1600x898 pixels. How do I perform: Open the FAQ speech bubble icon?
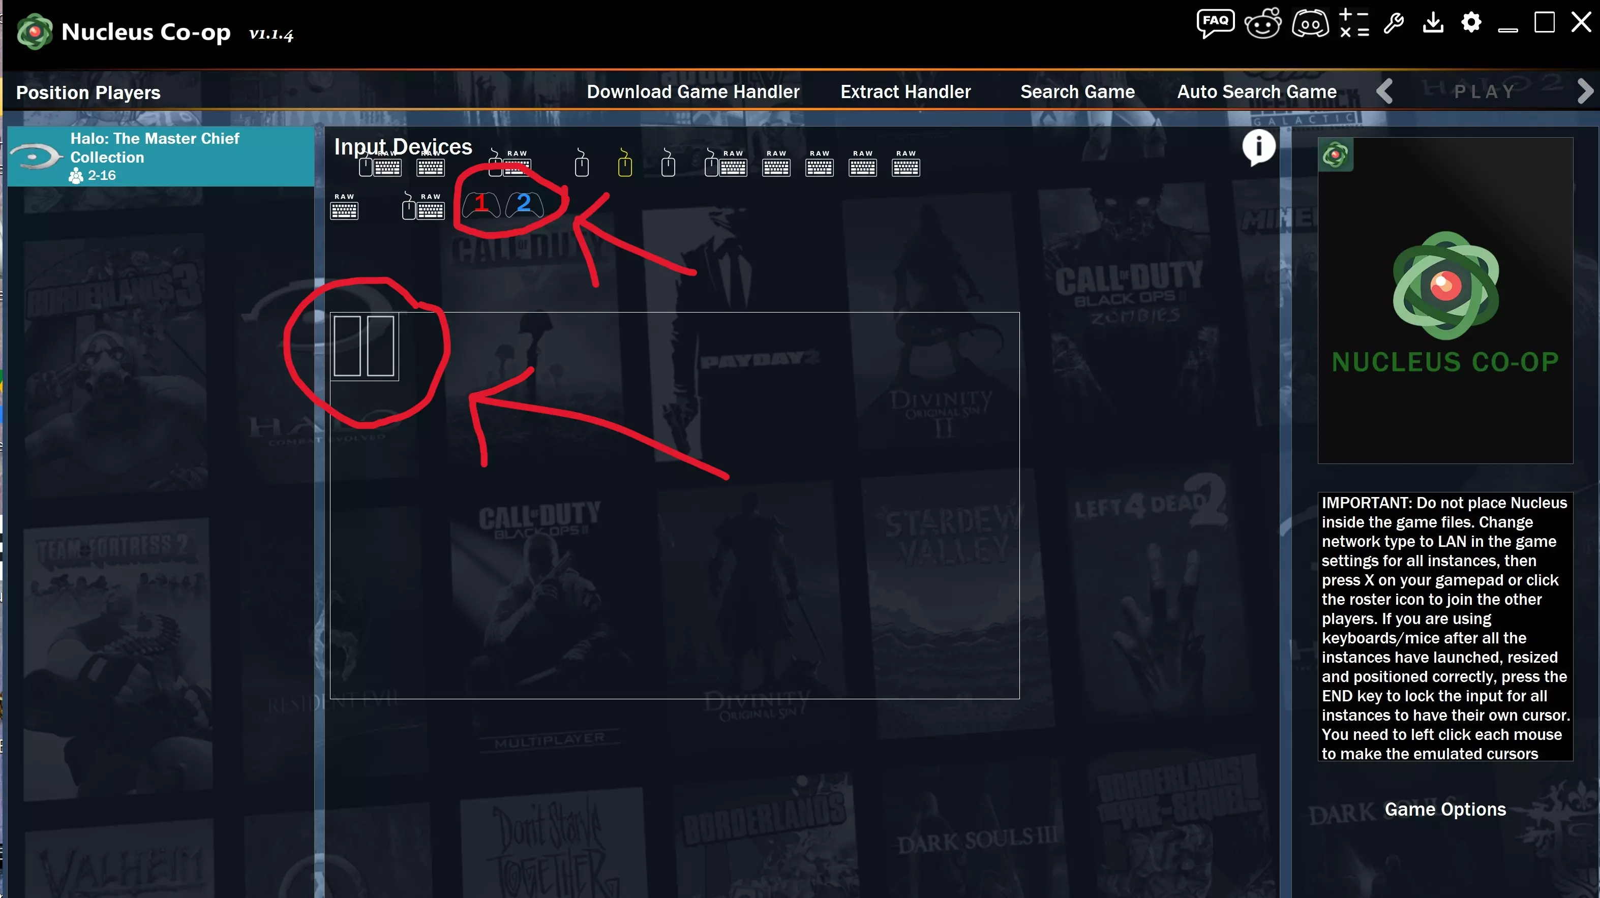(1215, 23)
